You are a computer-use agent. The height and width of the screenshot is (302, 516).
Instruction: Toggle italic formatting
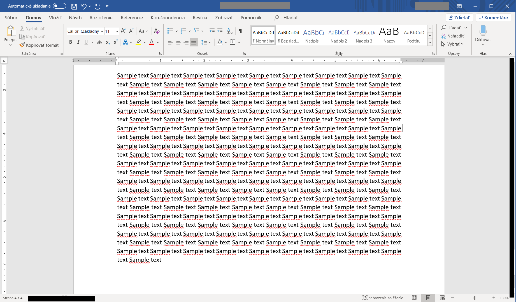(x=78, y=42)
